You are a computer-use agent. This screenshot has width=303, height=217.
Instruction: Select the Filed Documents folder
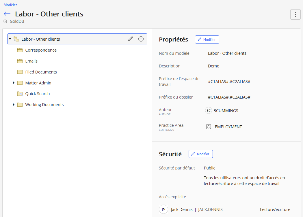[41, 72]
